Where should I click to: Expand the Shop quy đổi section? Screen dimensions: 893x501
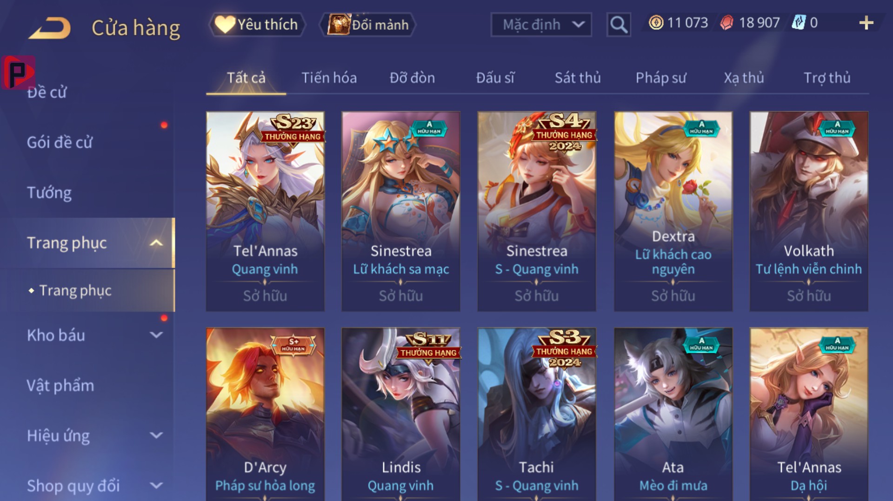click(x=157, y=486)
